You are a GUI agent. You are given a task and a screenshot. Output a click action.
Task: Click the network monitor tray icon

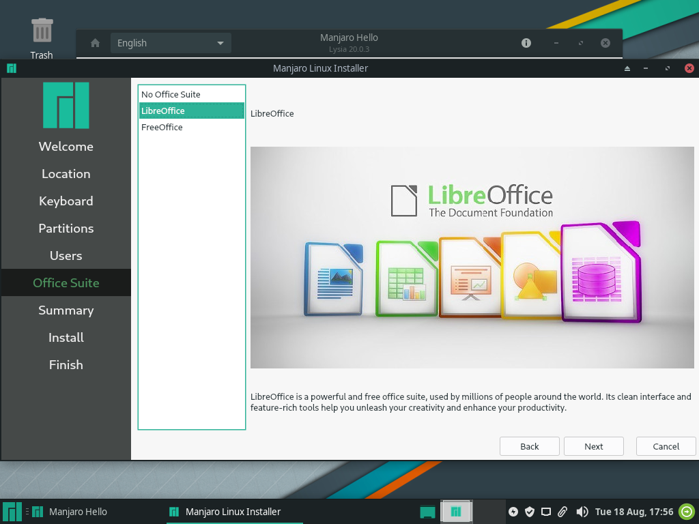click(545, 512)
